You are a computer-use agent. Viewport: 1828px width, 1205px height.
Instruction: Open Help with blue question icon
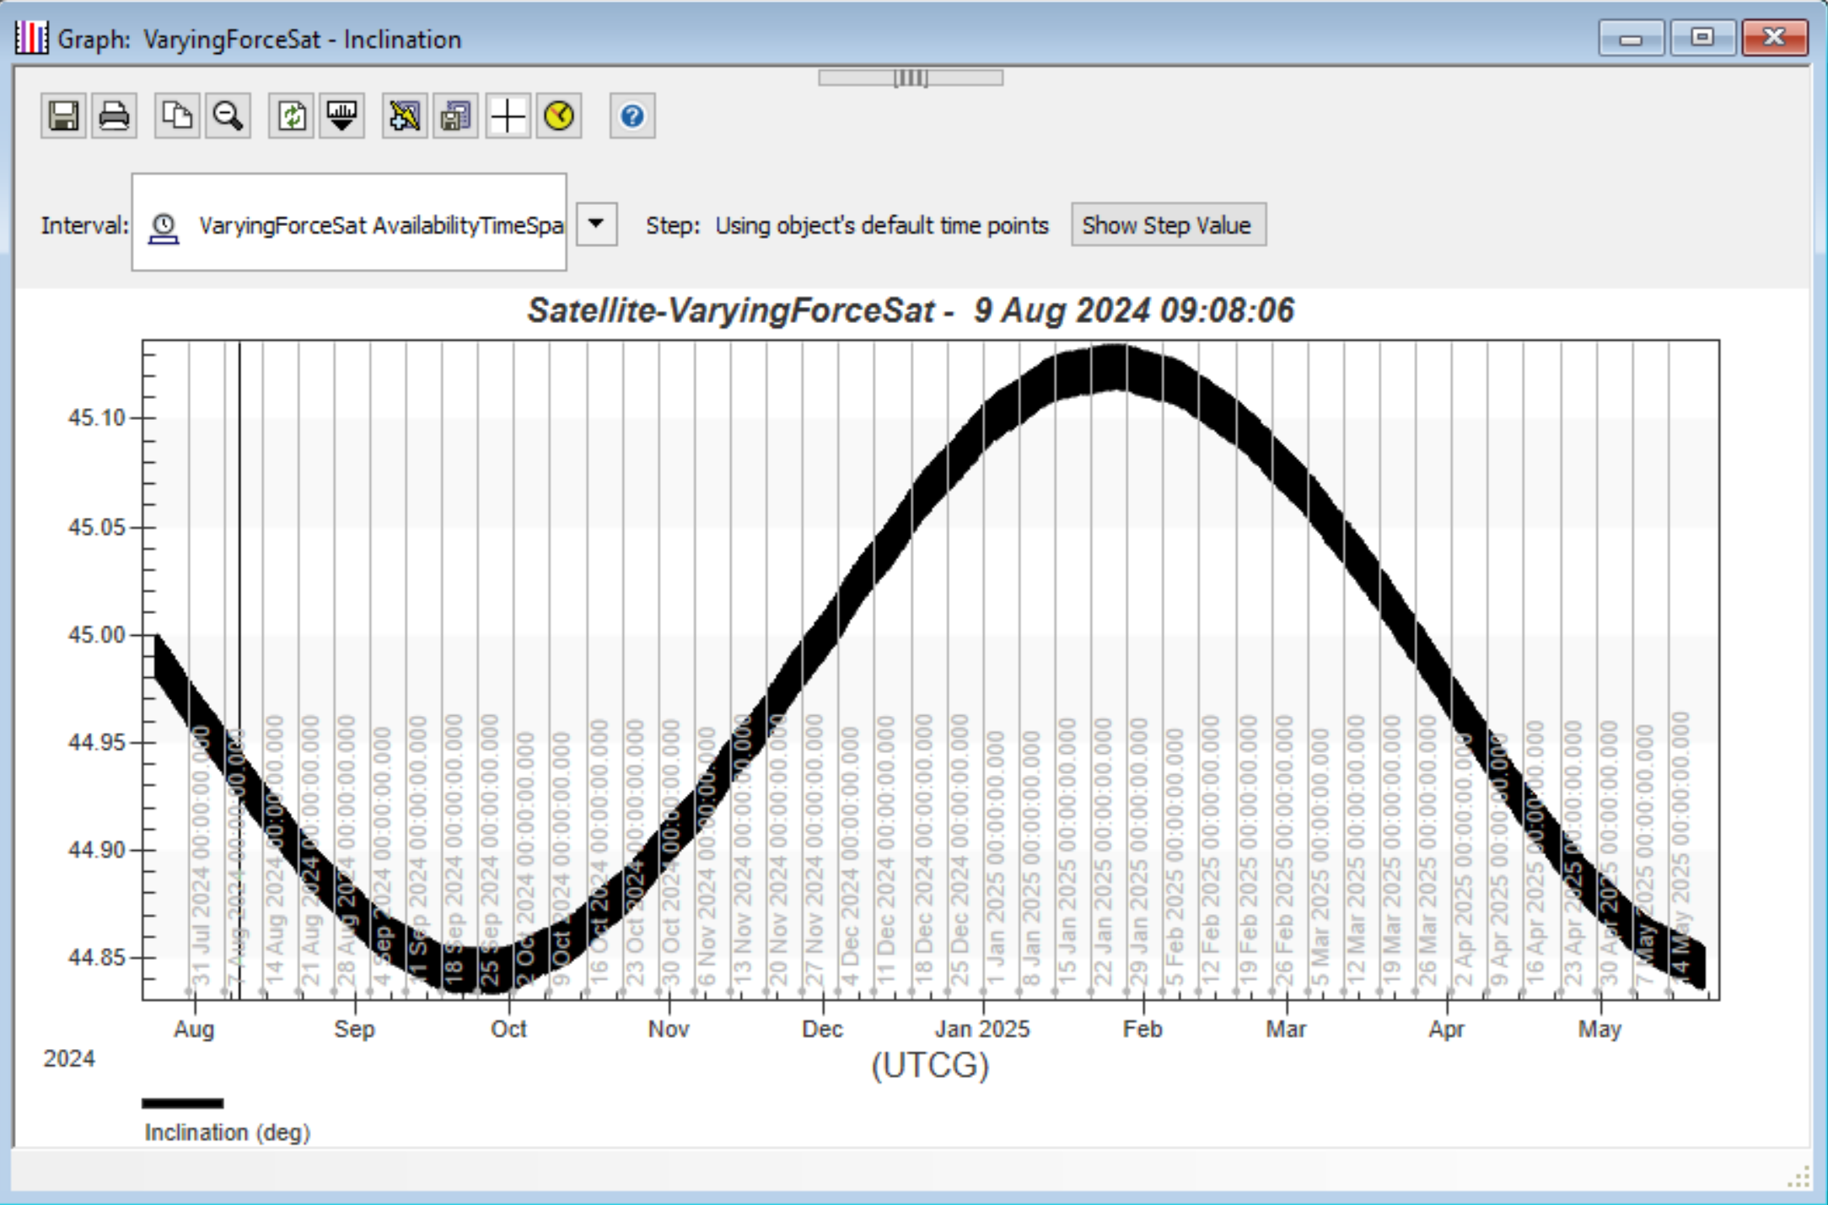point(632,116)
